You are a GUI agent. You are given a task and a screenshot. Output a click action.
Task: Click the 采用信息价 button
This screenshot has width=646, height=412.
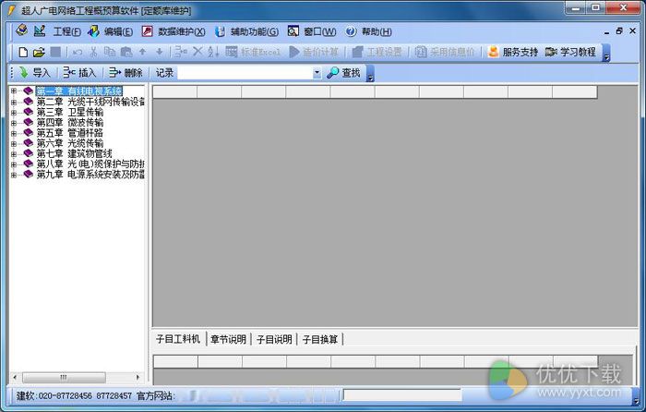[x=445, y=52]
